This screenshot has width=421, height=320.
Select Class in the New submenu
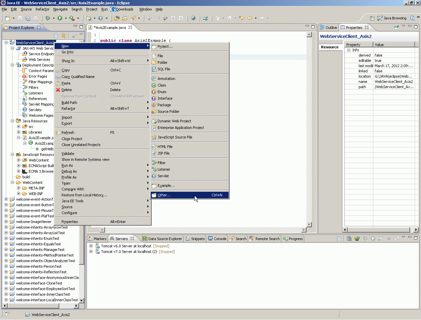190,85
